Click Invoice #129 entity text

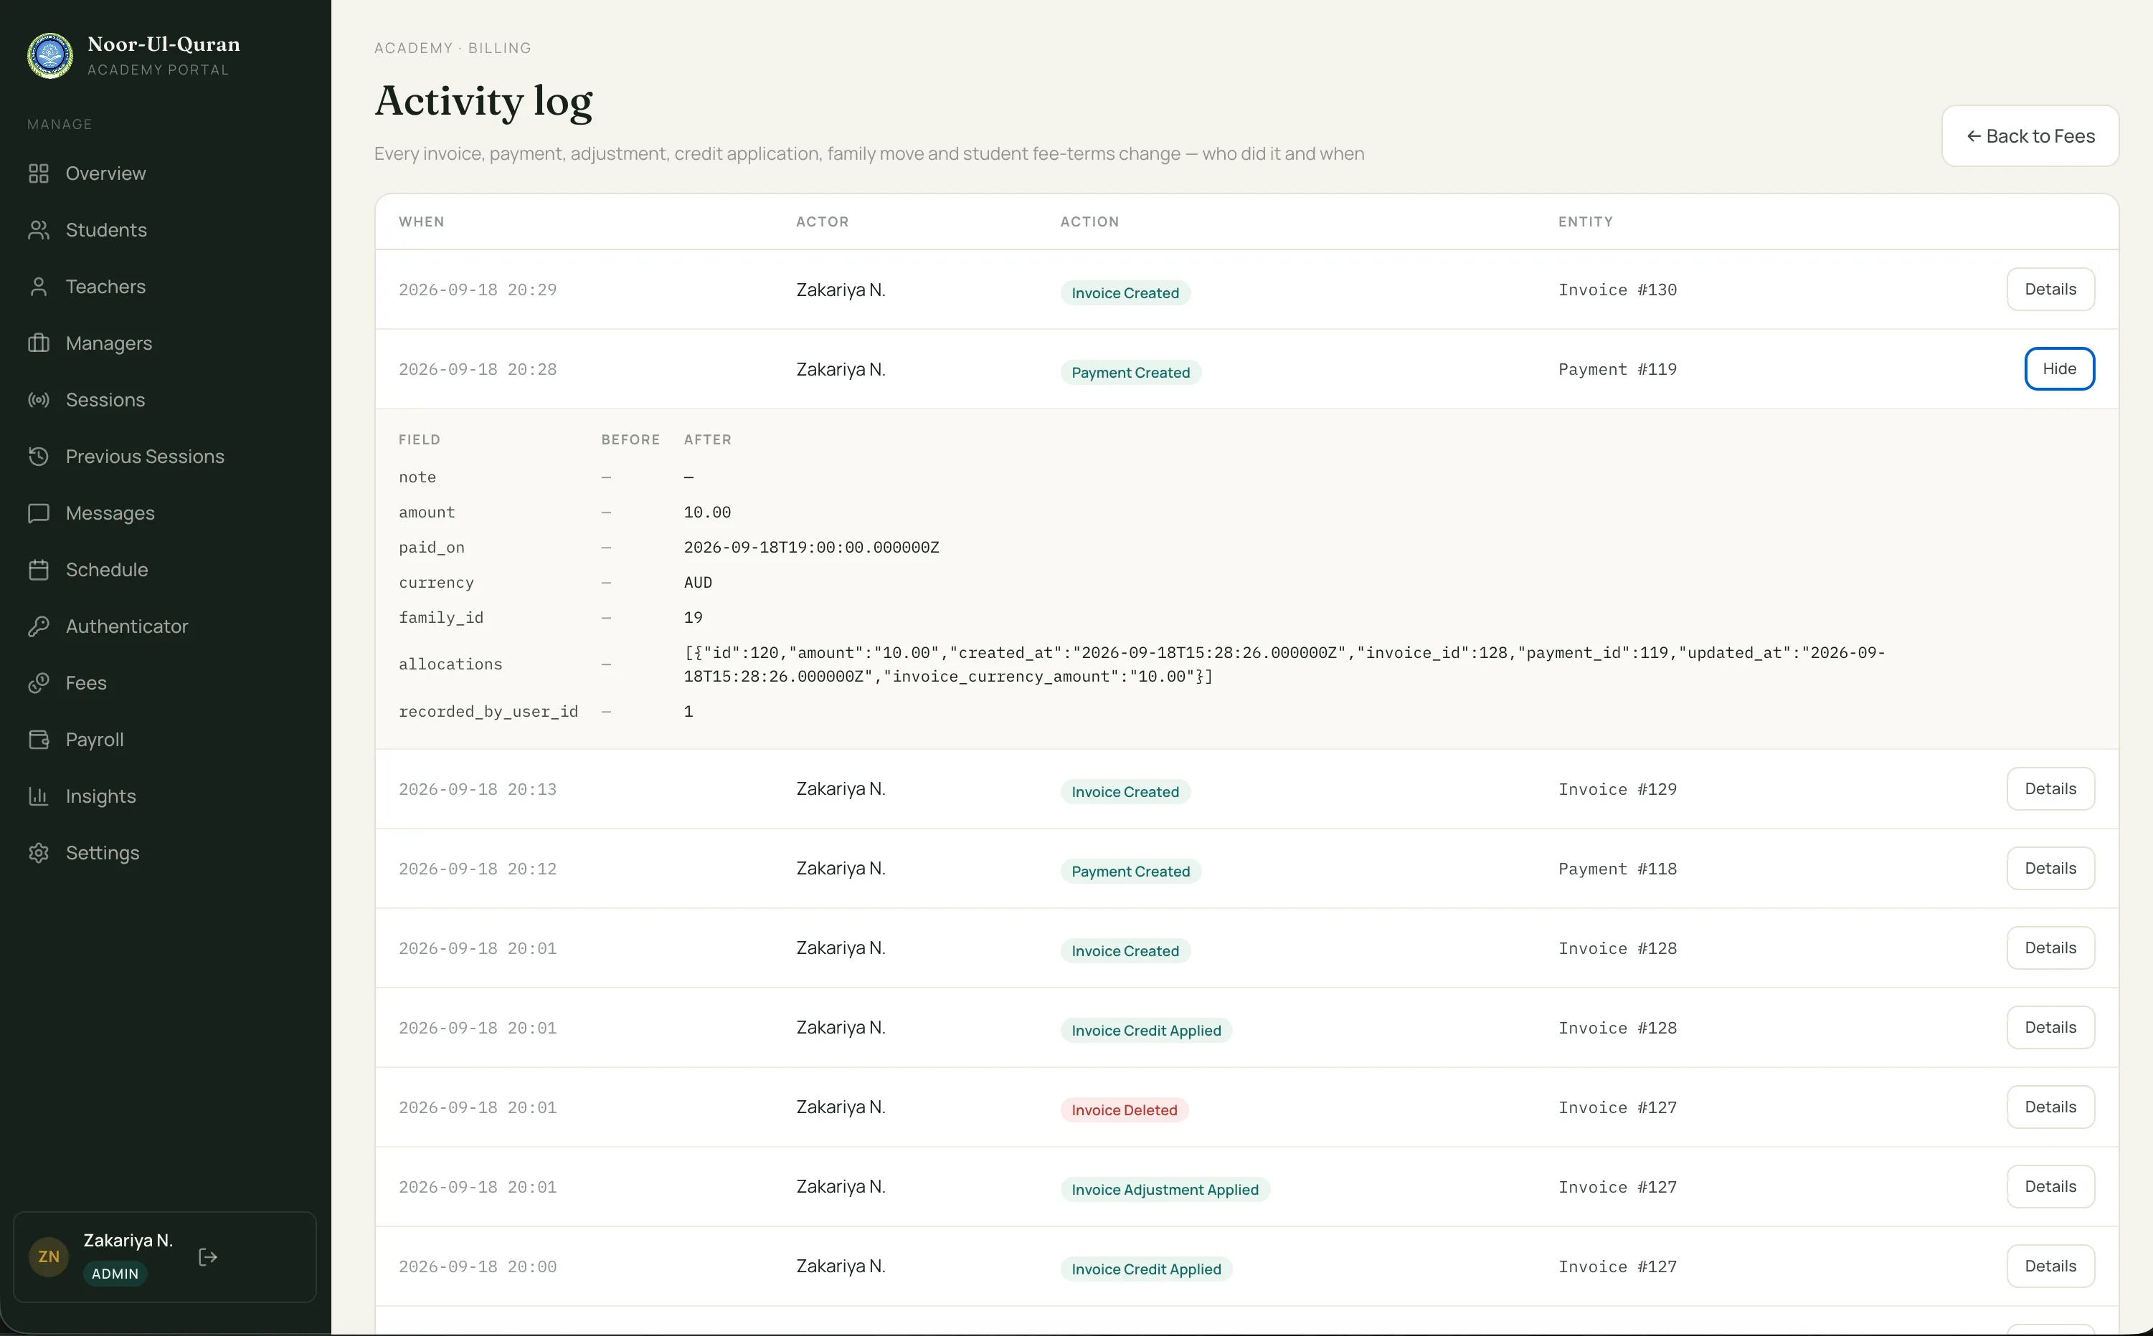click(x=1617, y=789)
